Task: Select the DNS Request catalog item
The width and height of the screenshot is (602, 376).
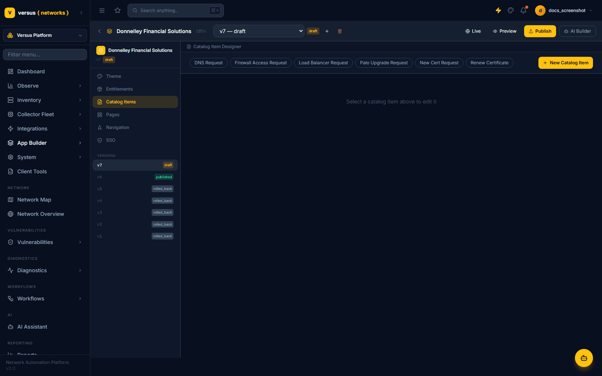Action: (x=208, y=63)
